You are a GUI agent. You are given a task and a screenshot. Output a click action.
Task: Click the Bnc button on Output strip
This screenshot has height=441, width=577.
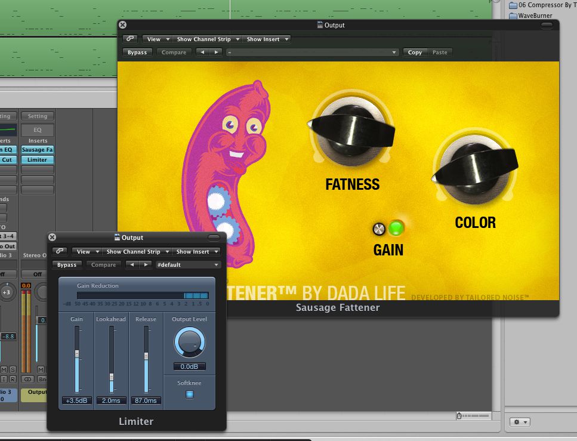coord(42,379)
